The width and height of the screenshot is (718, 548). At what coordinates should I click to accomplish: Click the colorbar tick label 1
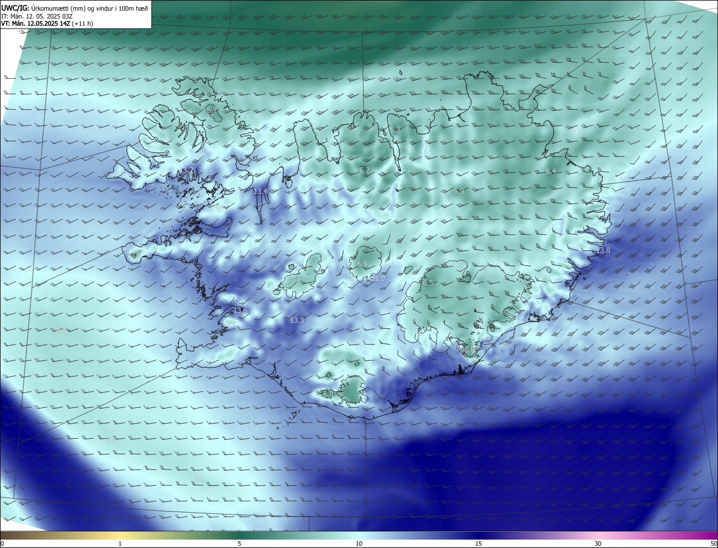tap(120, 544)
